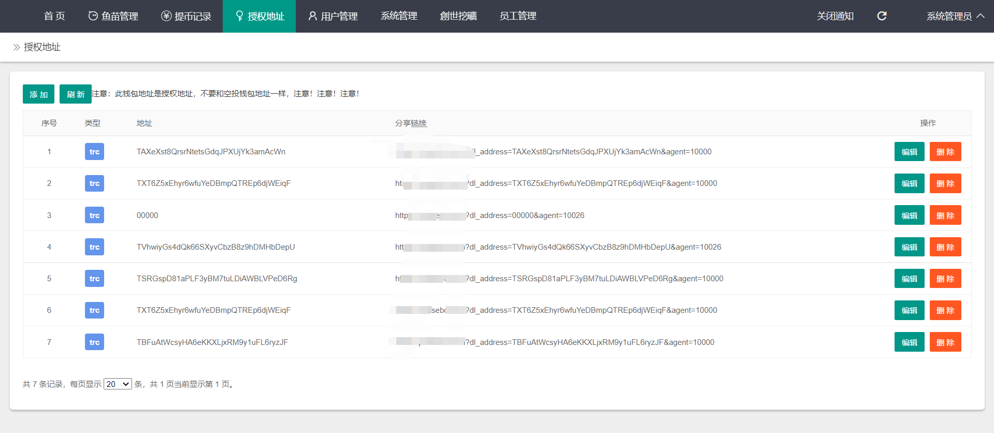The height and width of the screenshot is (433, 994).
Task: Edit the TVhwiyGs4dQk66SXyvCbzB8z9hDMHbDepU row
Action: click(909, 247)
